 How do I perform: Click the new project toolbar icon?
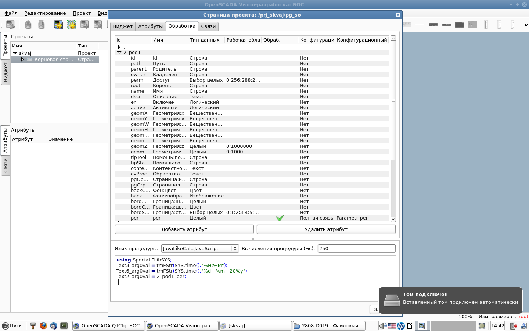coord(58,25)
